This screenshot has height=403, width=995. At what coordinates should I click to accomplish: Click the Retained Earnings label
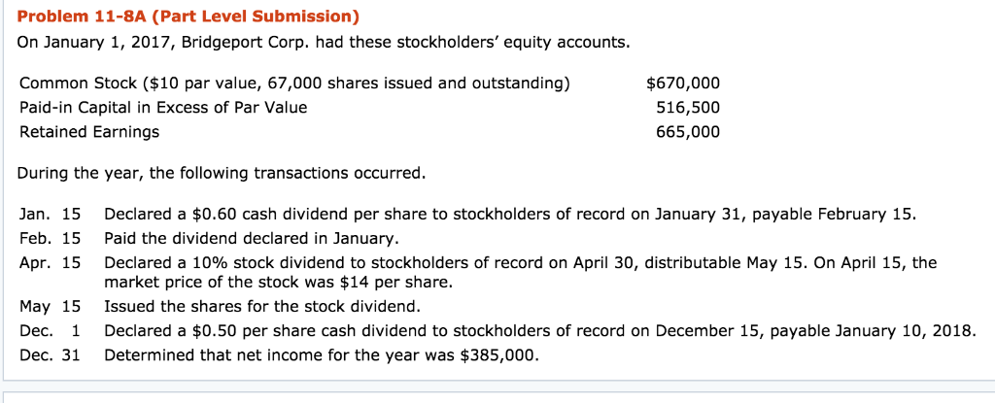[x=89, y=131]
